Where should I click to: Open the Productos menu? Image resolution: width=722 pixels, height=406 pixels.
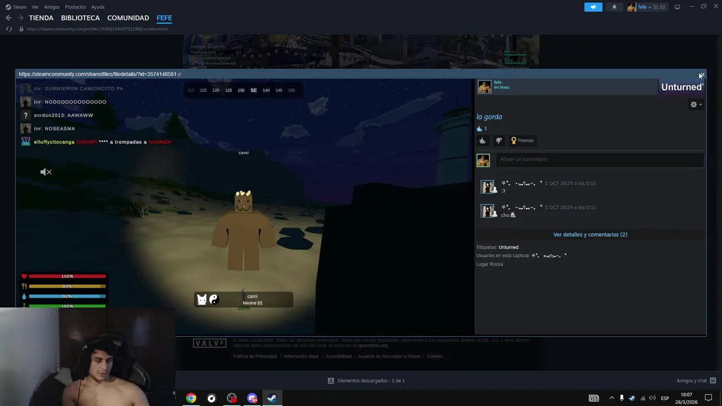pos(76,7)
